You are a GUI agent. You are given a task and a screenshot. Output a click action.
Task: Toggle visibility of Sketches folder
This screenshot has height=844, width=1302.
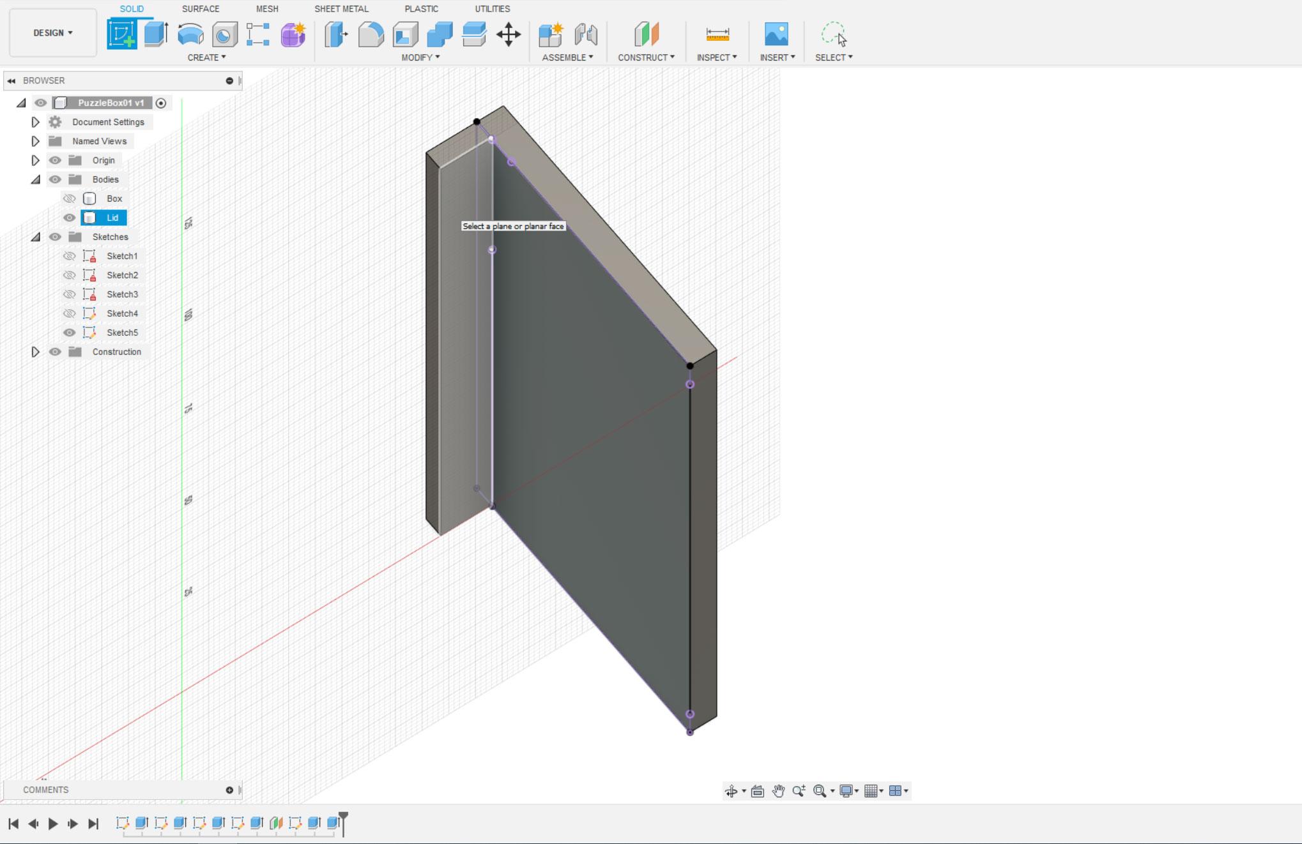point(55,237)
